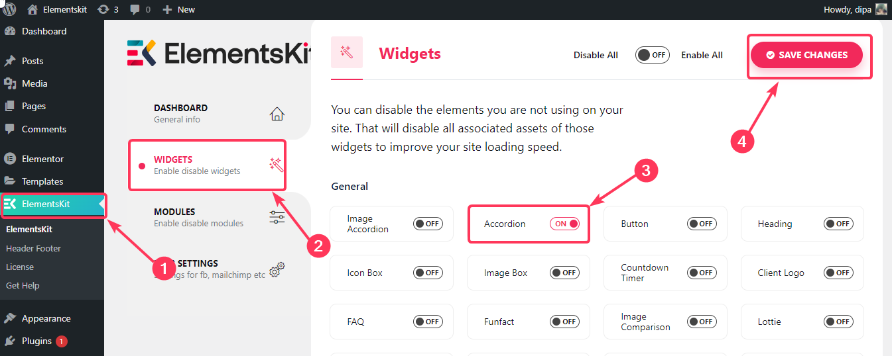Click the ElementsKit logo
The height and width of the screenshot is (356, 892).
(x=219, y=53)
